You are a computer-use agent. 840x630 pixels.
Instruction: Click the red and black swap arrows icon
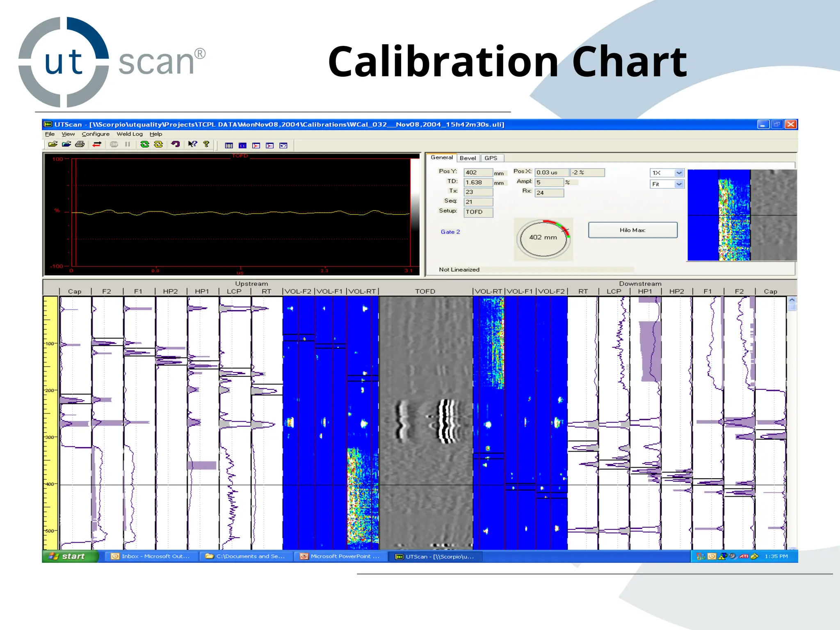(x=97, y=144)
